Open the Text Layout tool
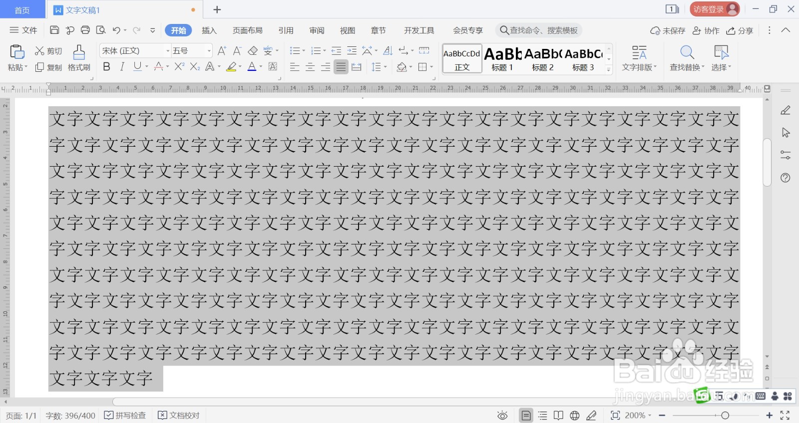Image resolution: width=799 pixels, height=423 pixels. click(x=639, y=58)
